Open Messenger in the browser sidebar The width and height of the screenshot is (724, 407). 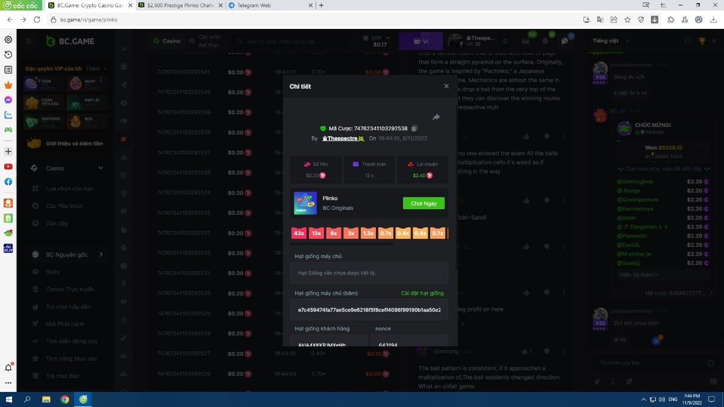click(x=8, y=99)
